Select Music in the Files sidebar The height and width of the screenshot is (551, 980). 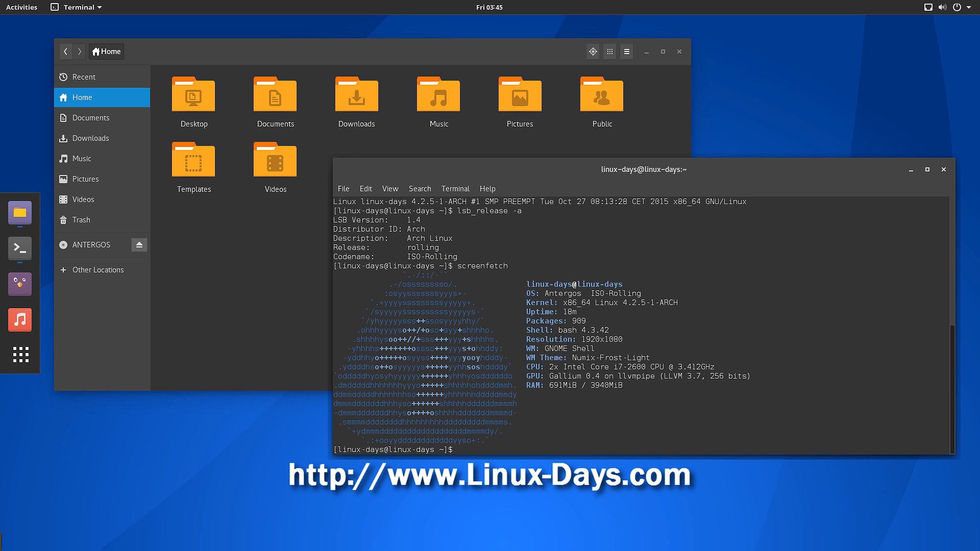[x=102, y=159]
